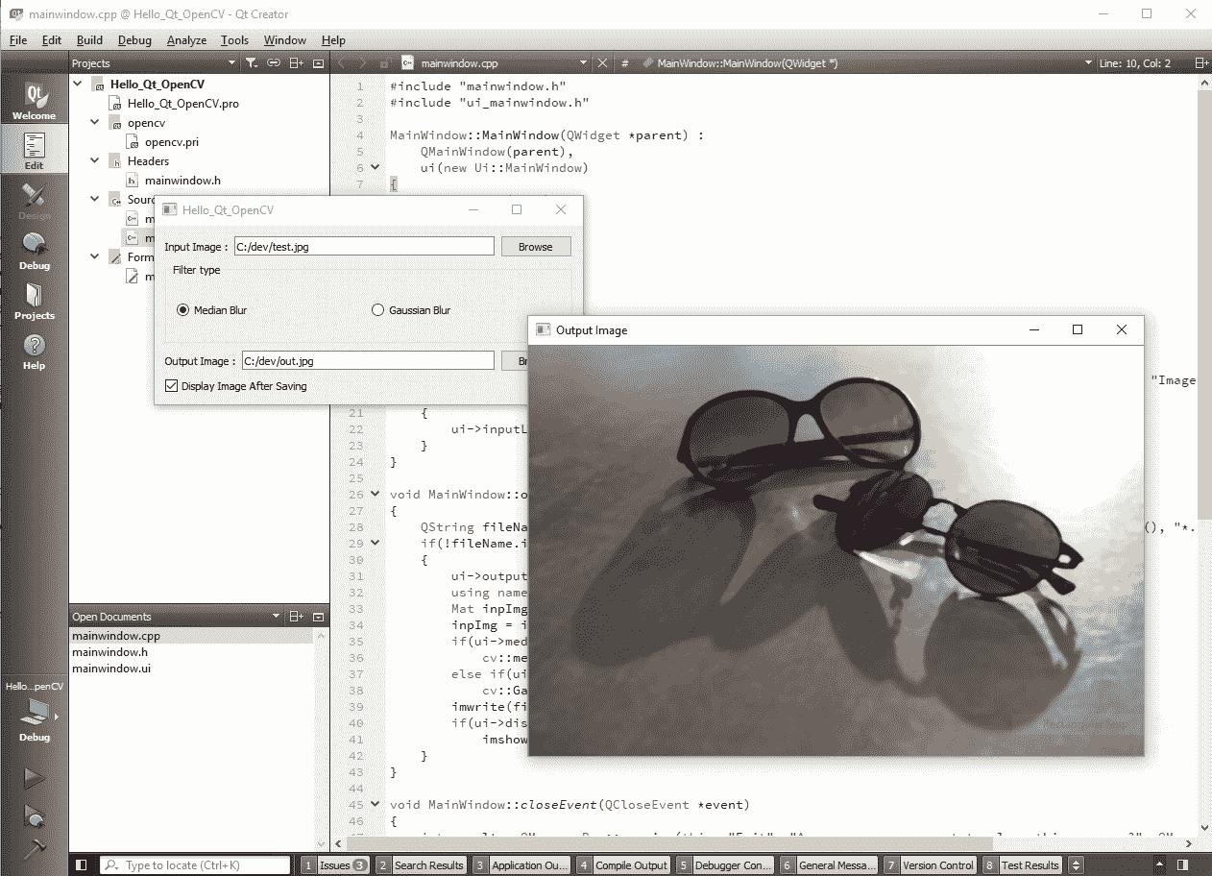1212x876 pixels.
Task: Open the Build menu
Action: coord(89,40)
